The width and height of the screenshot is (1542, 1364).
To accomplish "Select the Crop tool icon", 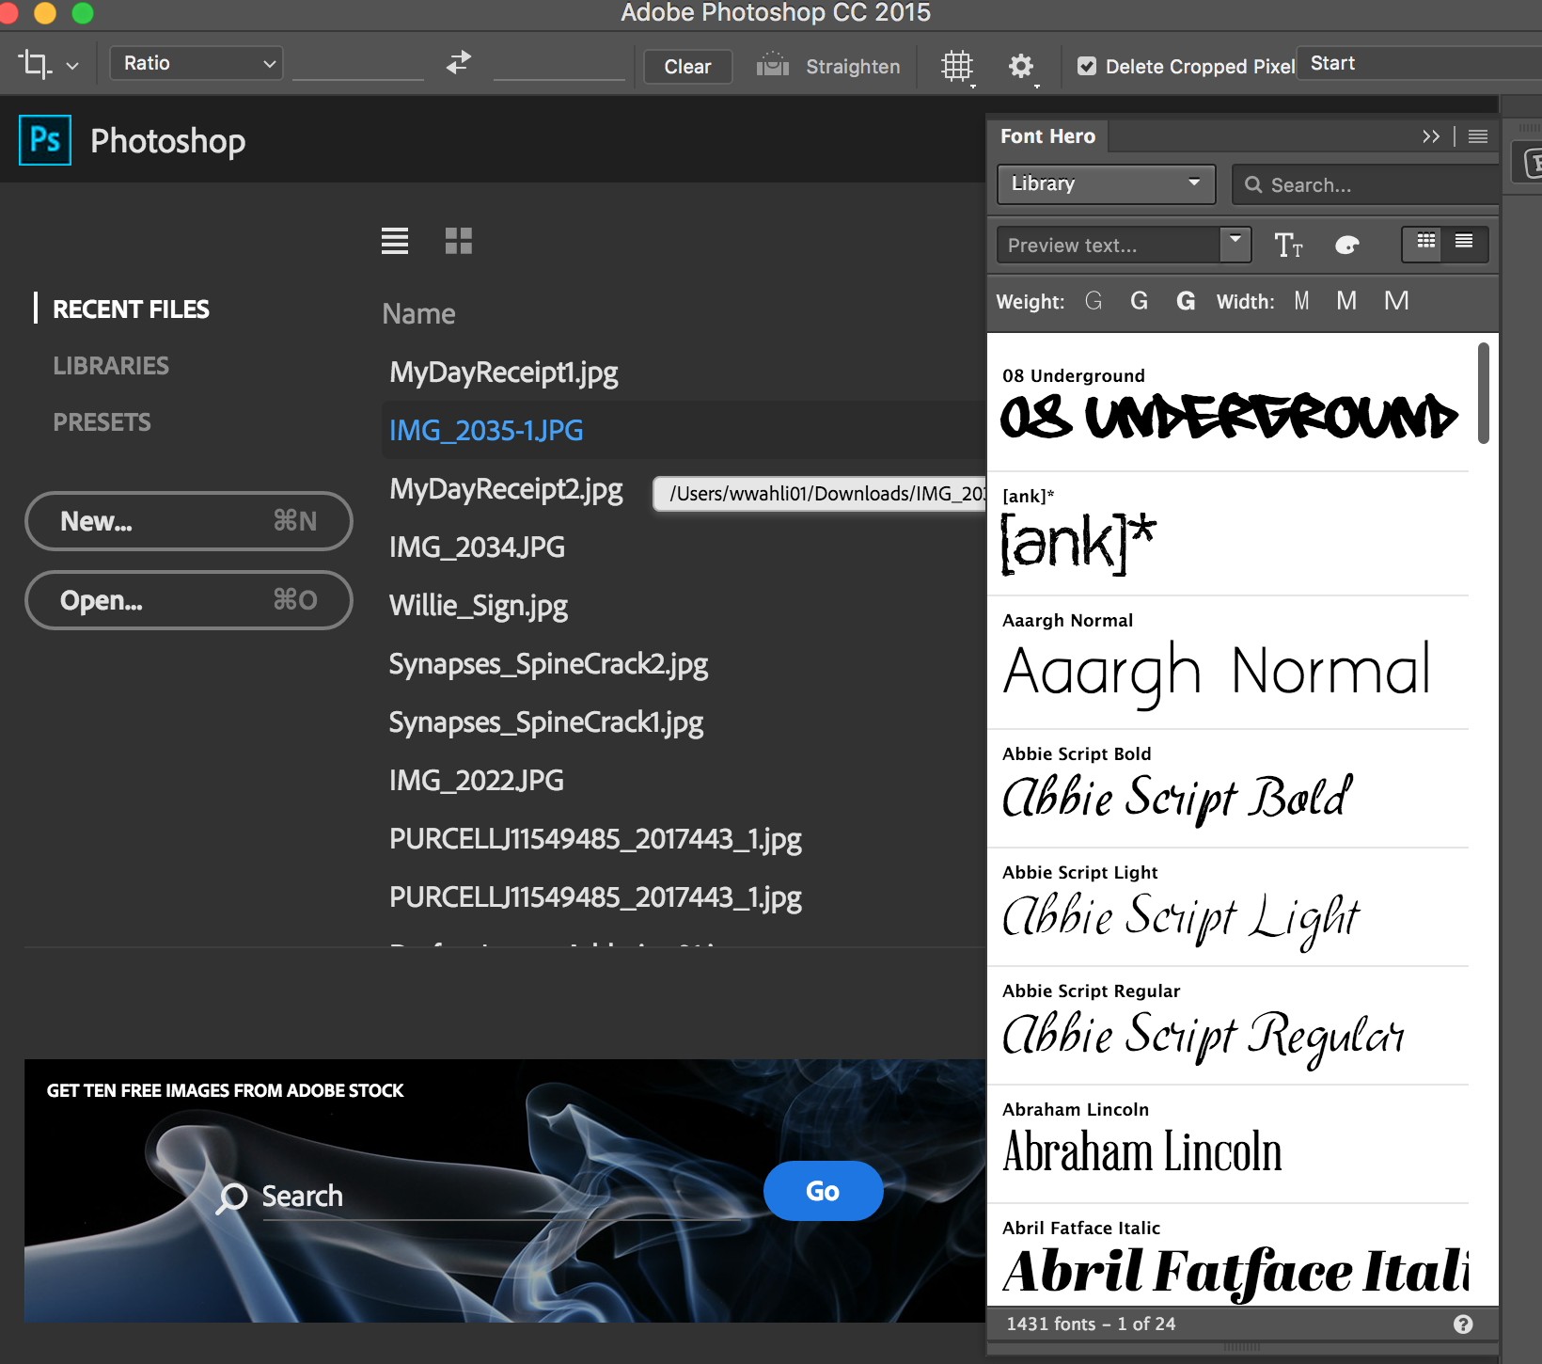I will [x=34, y=63].
